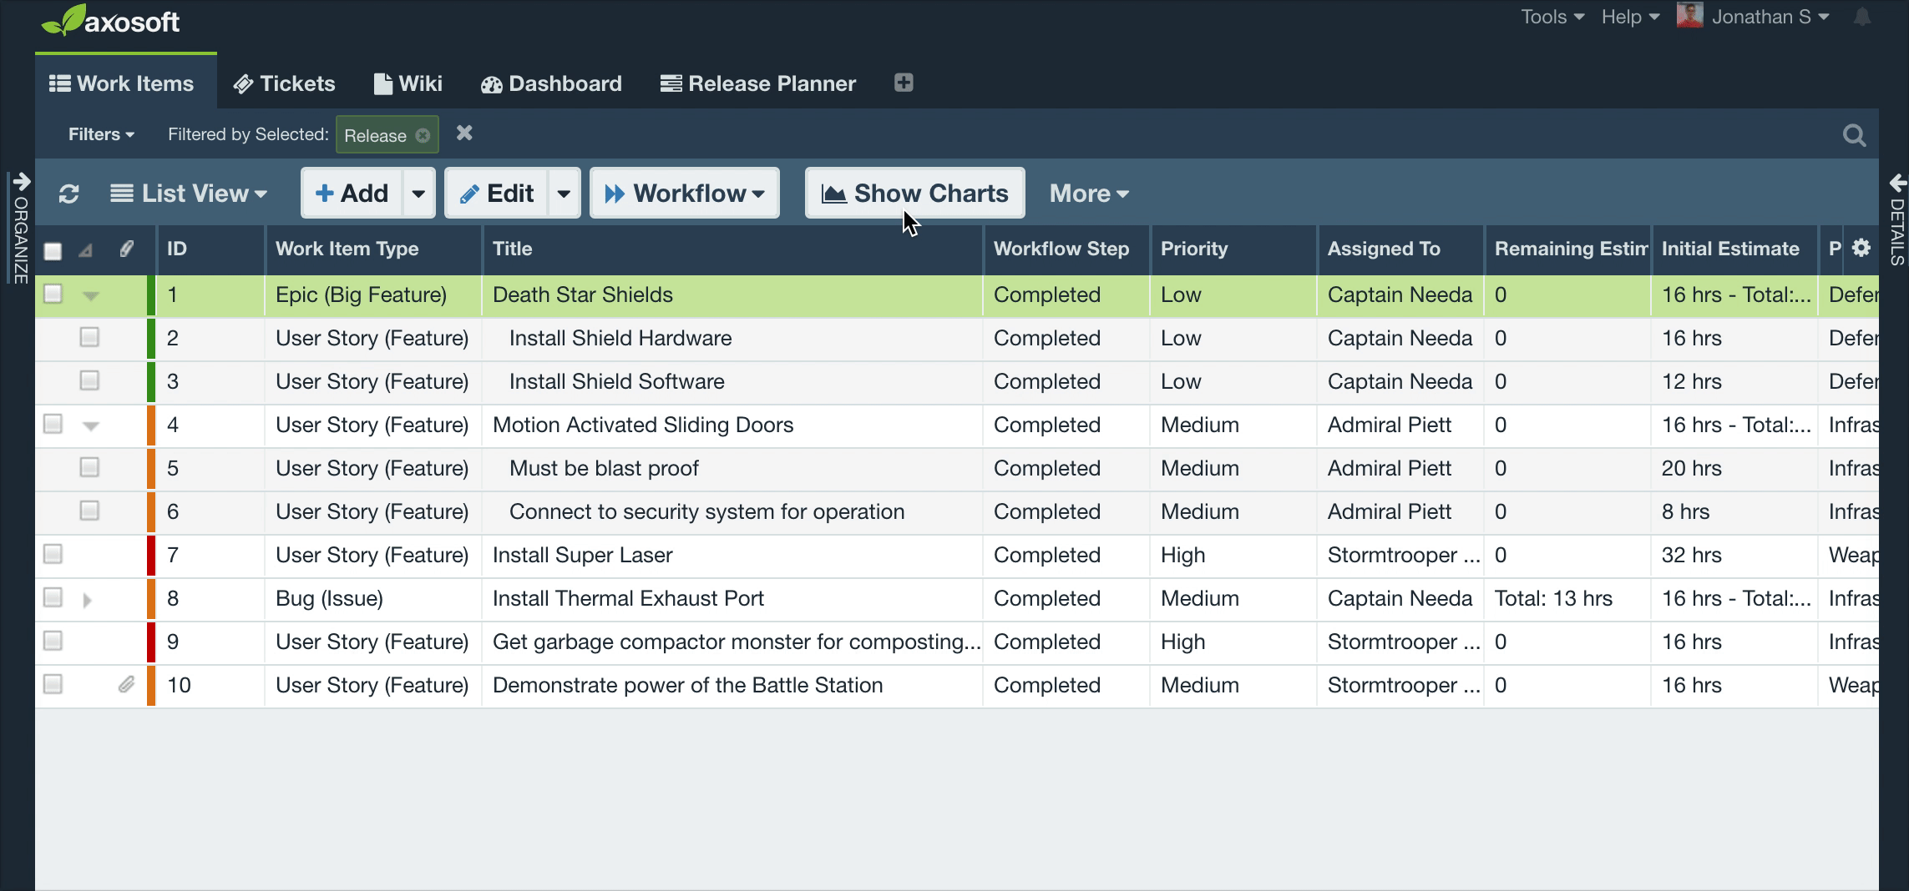Check Must be blast proof row
Image resolution: width=1909 pixels, height=891 pixels.
tap(89, 468)
